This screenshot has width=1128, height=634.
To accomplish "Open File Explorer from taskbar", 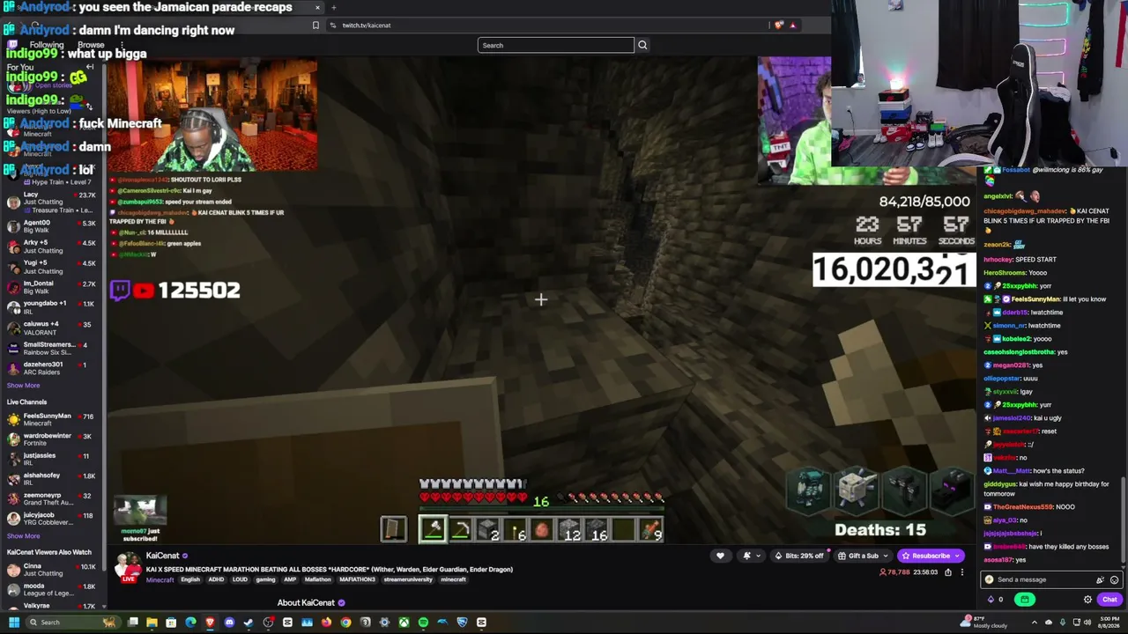I will tap(152, 623).
